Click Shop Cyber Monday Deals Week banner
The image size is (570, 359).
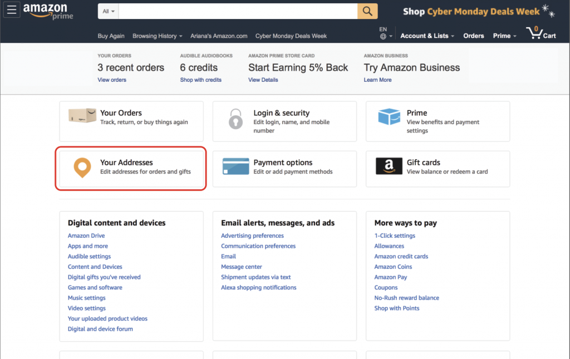(x=478, y=11)
